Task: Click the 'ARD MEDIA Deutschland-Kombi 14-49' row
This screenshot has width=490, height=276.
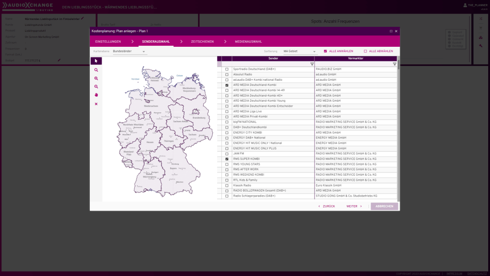Action: 307,90
